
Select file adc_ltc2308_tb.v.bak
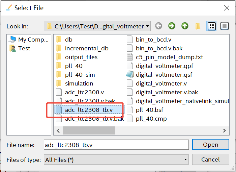[90, 119]
